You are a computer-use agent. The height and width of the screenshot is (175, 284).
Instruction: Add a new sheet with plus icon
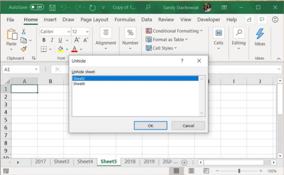coord(184,162)
